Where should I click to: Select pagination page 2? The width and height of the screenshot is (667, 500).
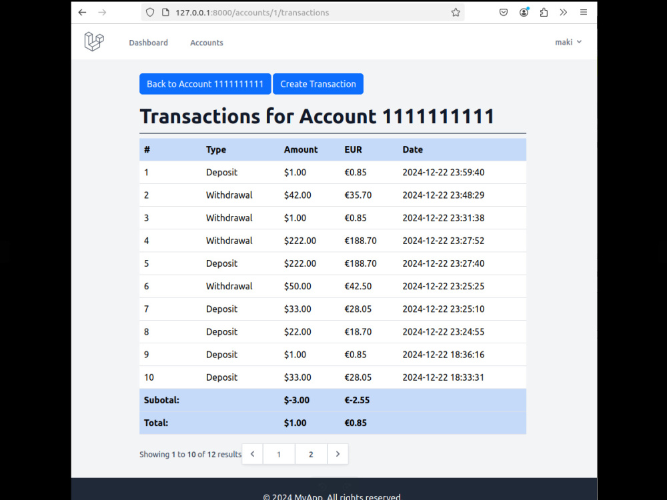tap(311, 454)
